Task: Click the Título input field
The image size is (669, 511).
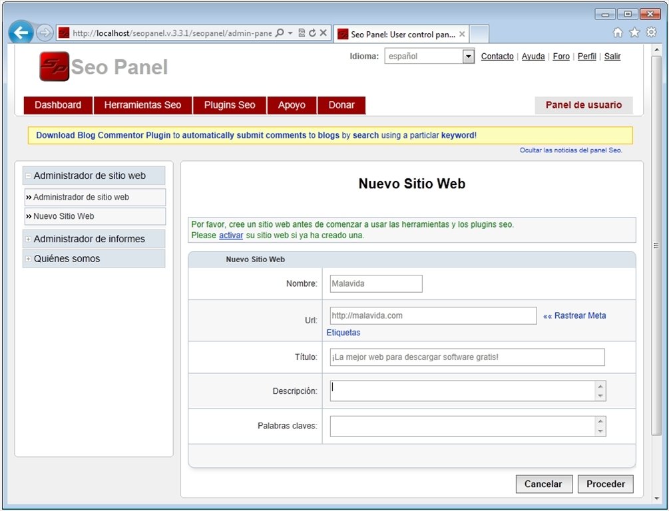Action: pyautogui.click(x=467, y=357)
